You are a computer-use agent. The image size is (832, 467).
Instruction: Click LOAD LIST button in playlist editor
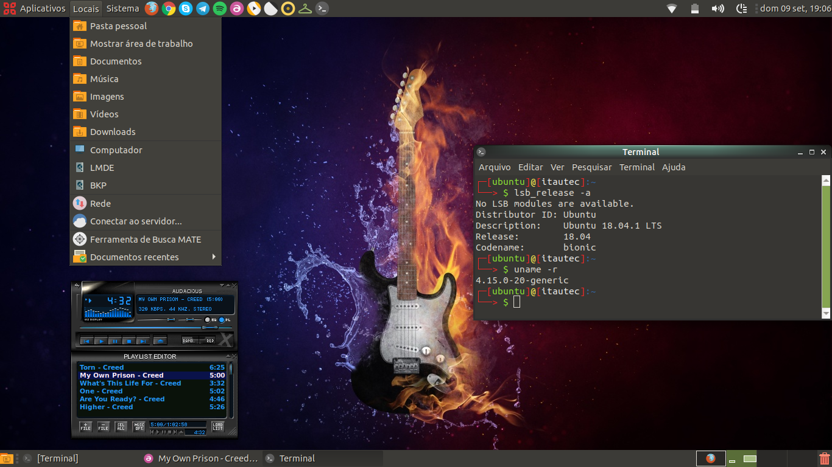coord(217,427)
